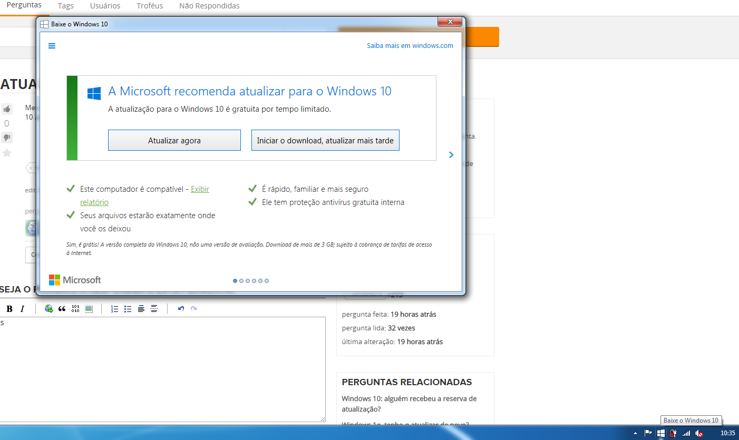The height and width of the screenshot is (440, 739).
Task: Click the muted volume tray icon
Action: coord(699,433)
